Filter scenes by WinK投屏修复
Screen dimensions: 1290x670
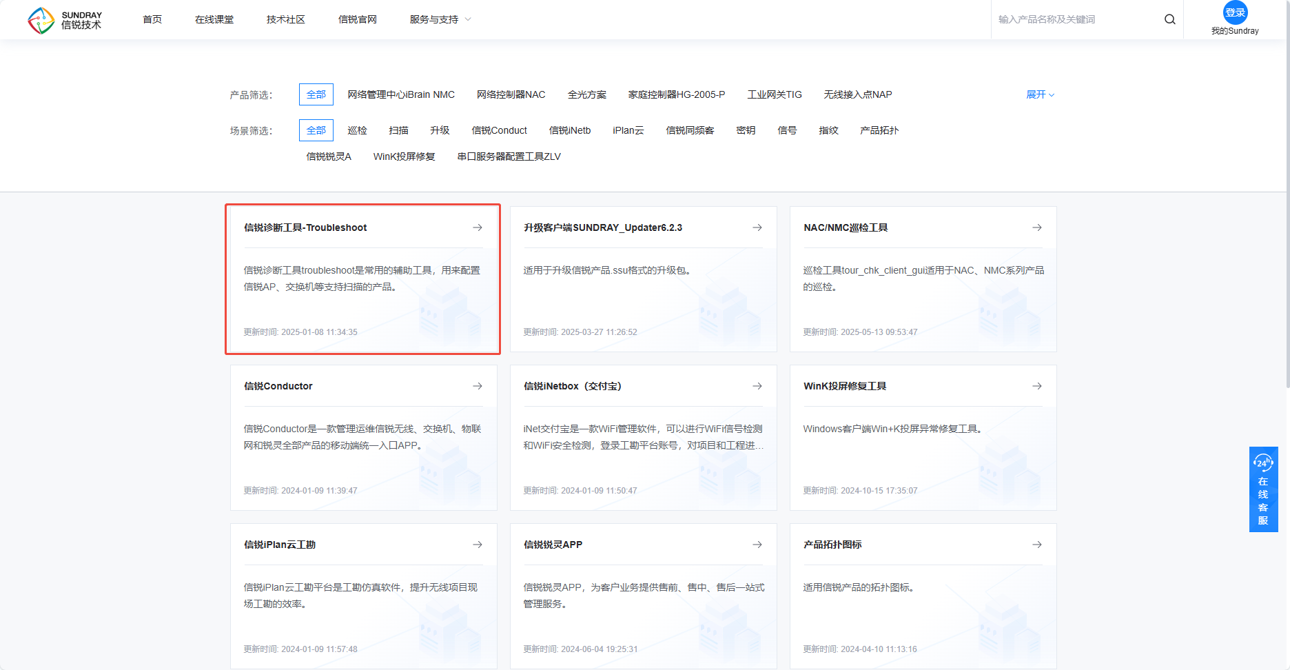[x=405, y=156]
